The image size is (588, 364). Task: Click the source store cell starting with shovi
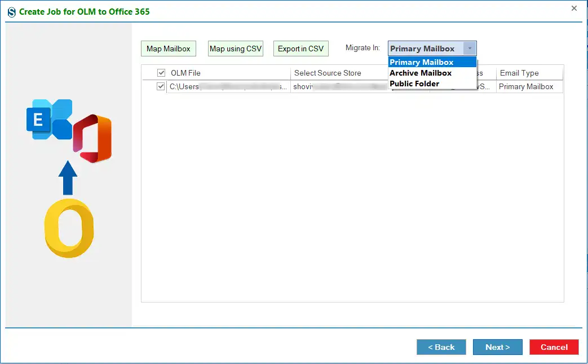[x=339, y=86]
